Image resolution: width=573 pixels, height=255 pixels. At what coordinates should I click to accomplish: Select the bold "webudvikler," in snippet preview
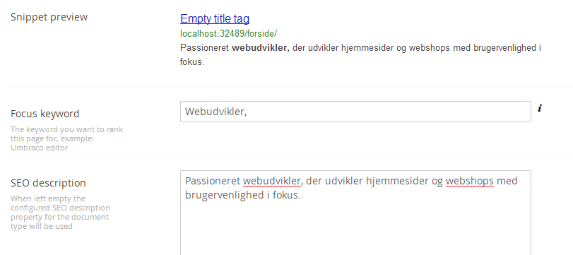tap(261, 48)
